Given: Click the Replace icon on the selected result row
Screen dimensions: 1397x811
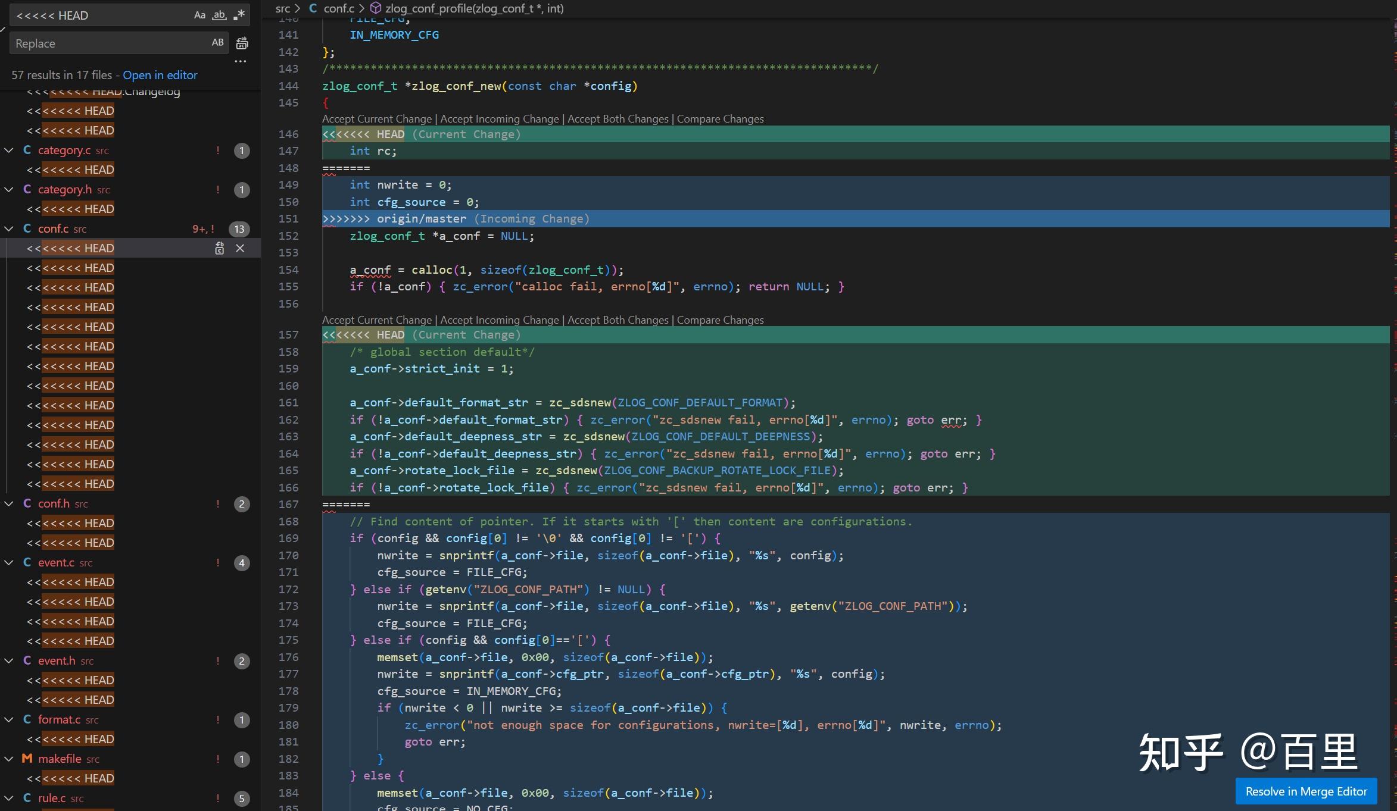Looking at the screenshot, I should click(220, 248).
